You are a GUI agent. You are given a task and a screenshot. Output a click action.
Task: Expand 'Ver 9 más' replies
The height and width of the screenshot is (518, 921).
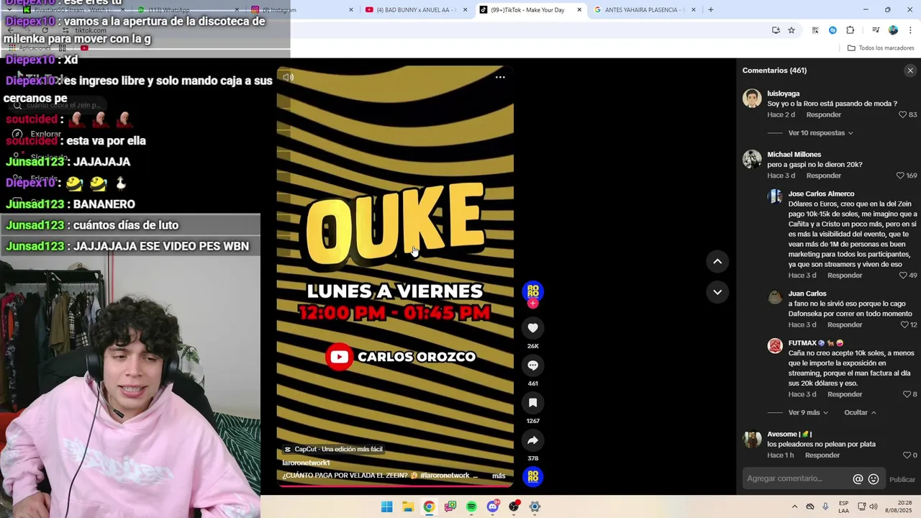point(808,413)
